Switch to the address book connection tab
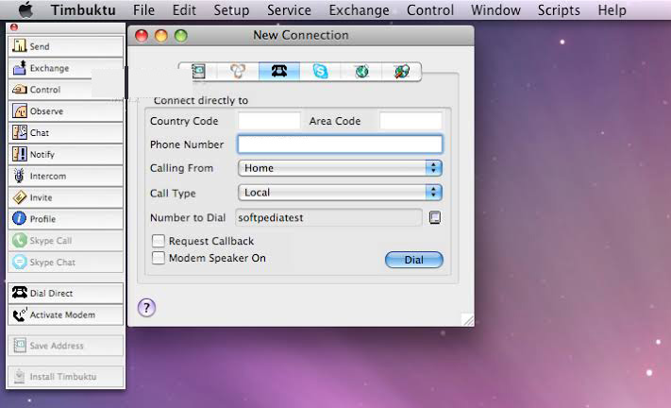This screenshot has height=408, width=671. point(198,71)
